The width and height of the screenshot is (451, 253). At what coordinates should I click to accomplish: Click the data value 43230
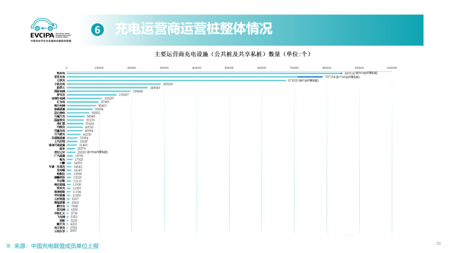point(87,134)
